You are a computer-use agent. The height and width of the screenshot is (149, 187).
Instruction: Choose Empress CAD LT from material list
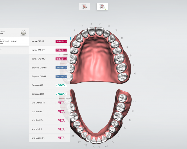39,76
